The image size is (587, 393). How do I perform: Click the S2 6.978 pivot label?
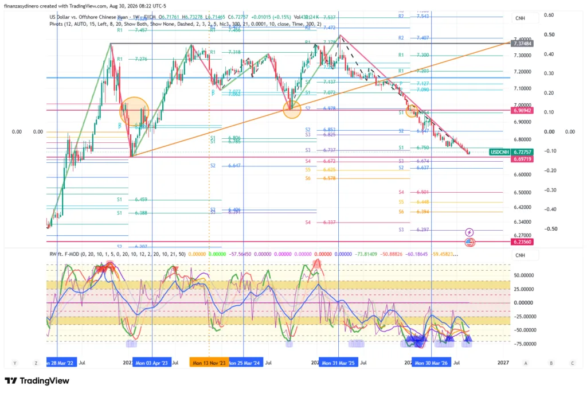[x=320, y=108]
